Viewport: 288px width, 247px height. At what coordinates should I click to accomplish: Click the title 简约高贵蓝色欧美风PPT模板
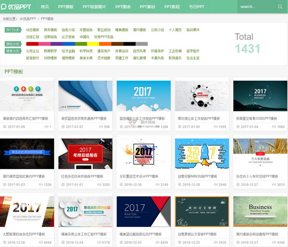[24, 176]
